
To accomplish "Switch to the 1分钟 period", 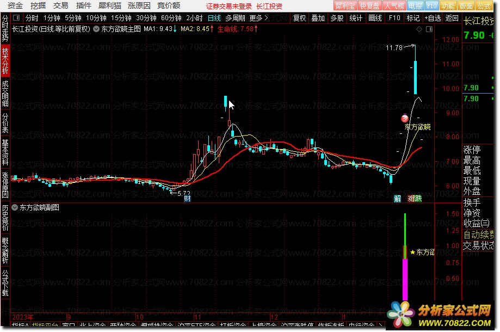I will click(52, 18).
